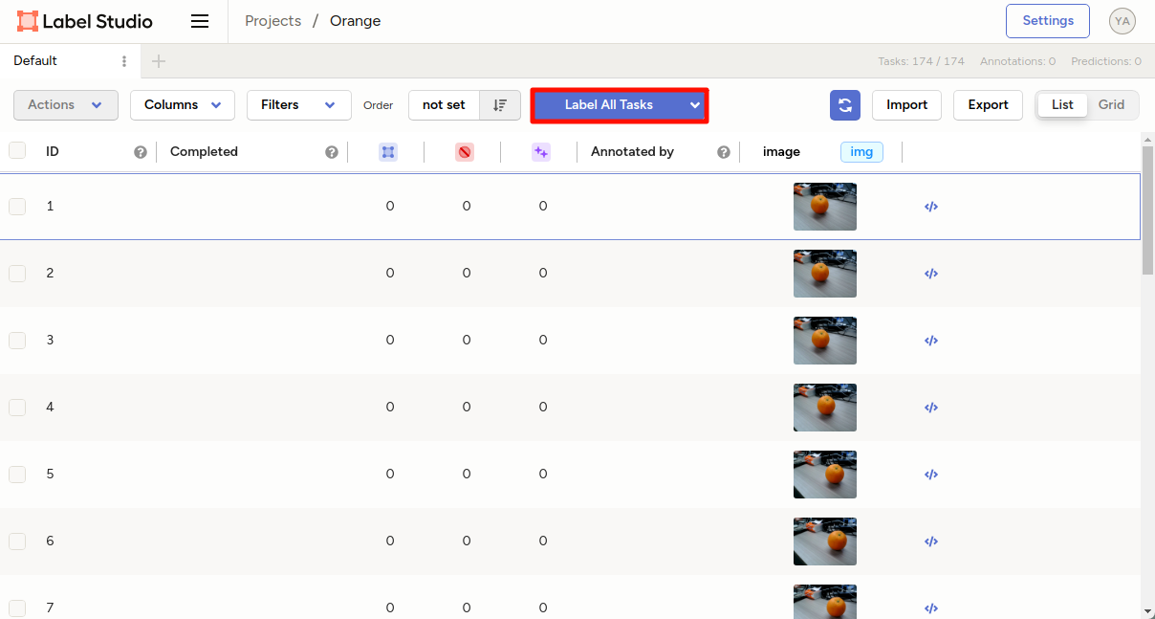Toggle the select-all tasks checkbox
The height and width of the screenshot is (619, 1155).
[x=17, y=150]
